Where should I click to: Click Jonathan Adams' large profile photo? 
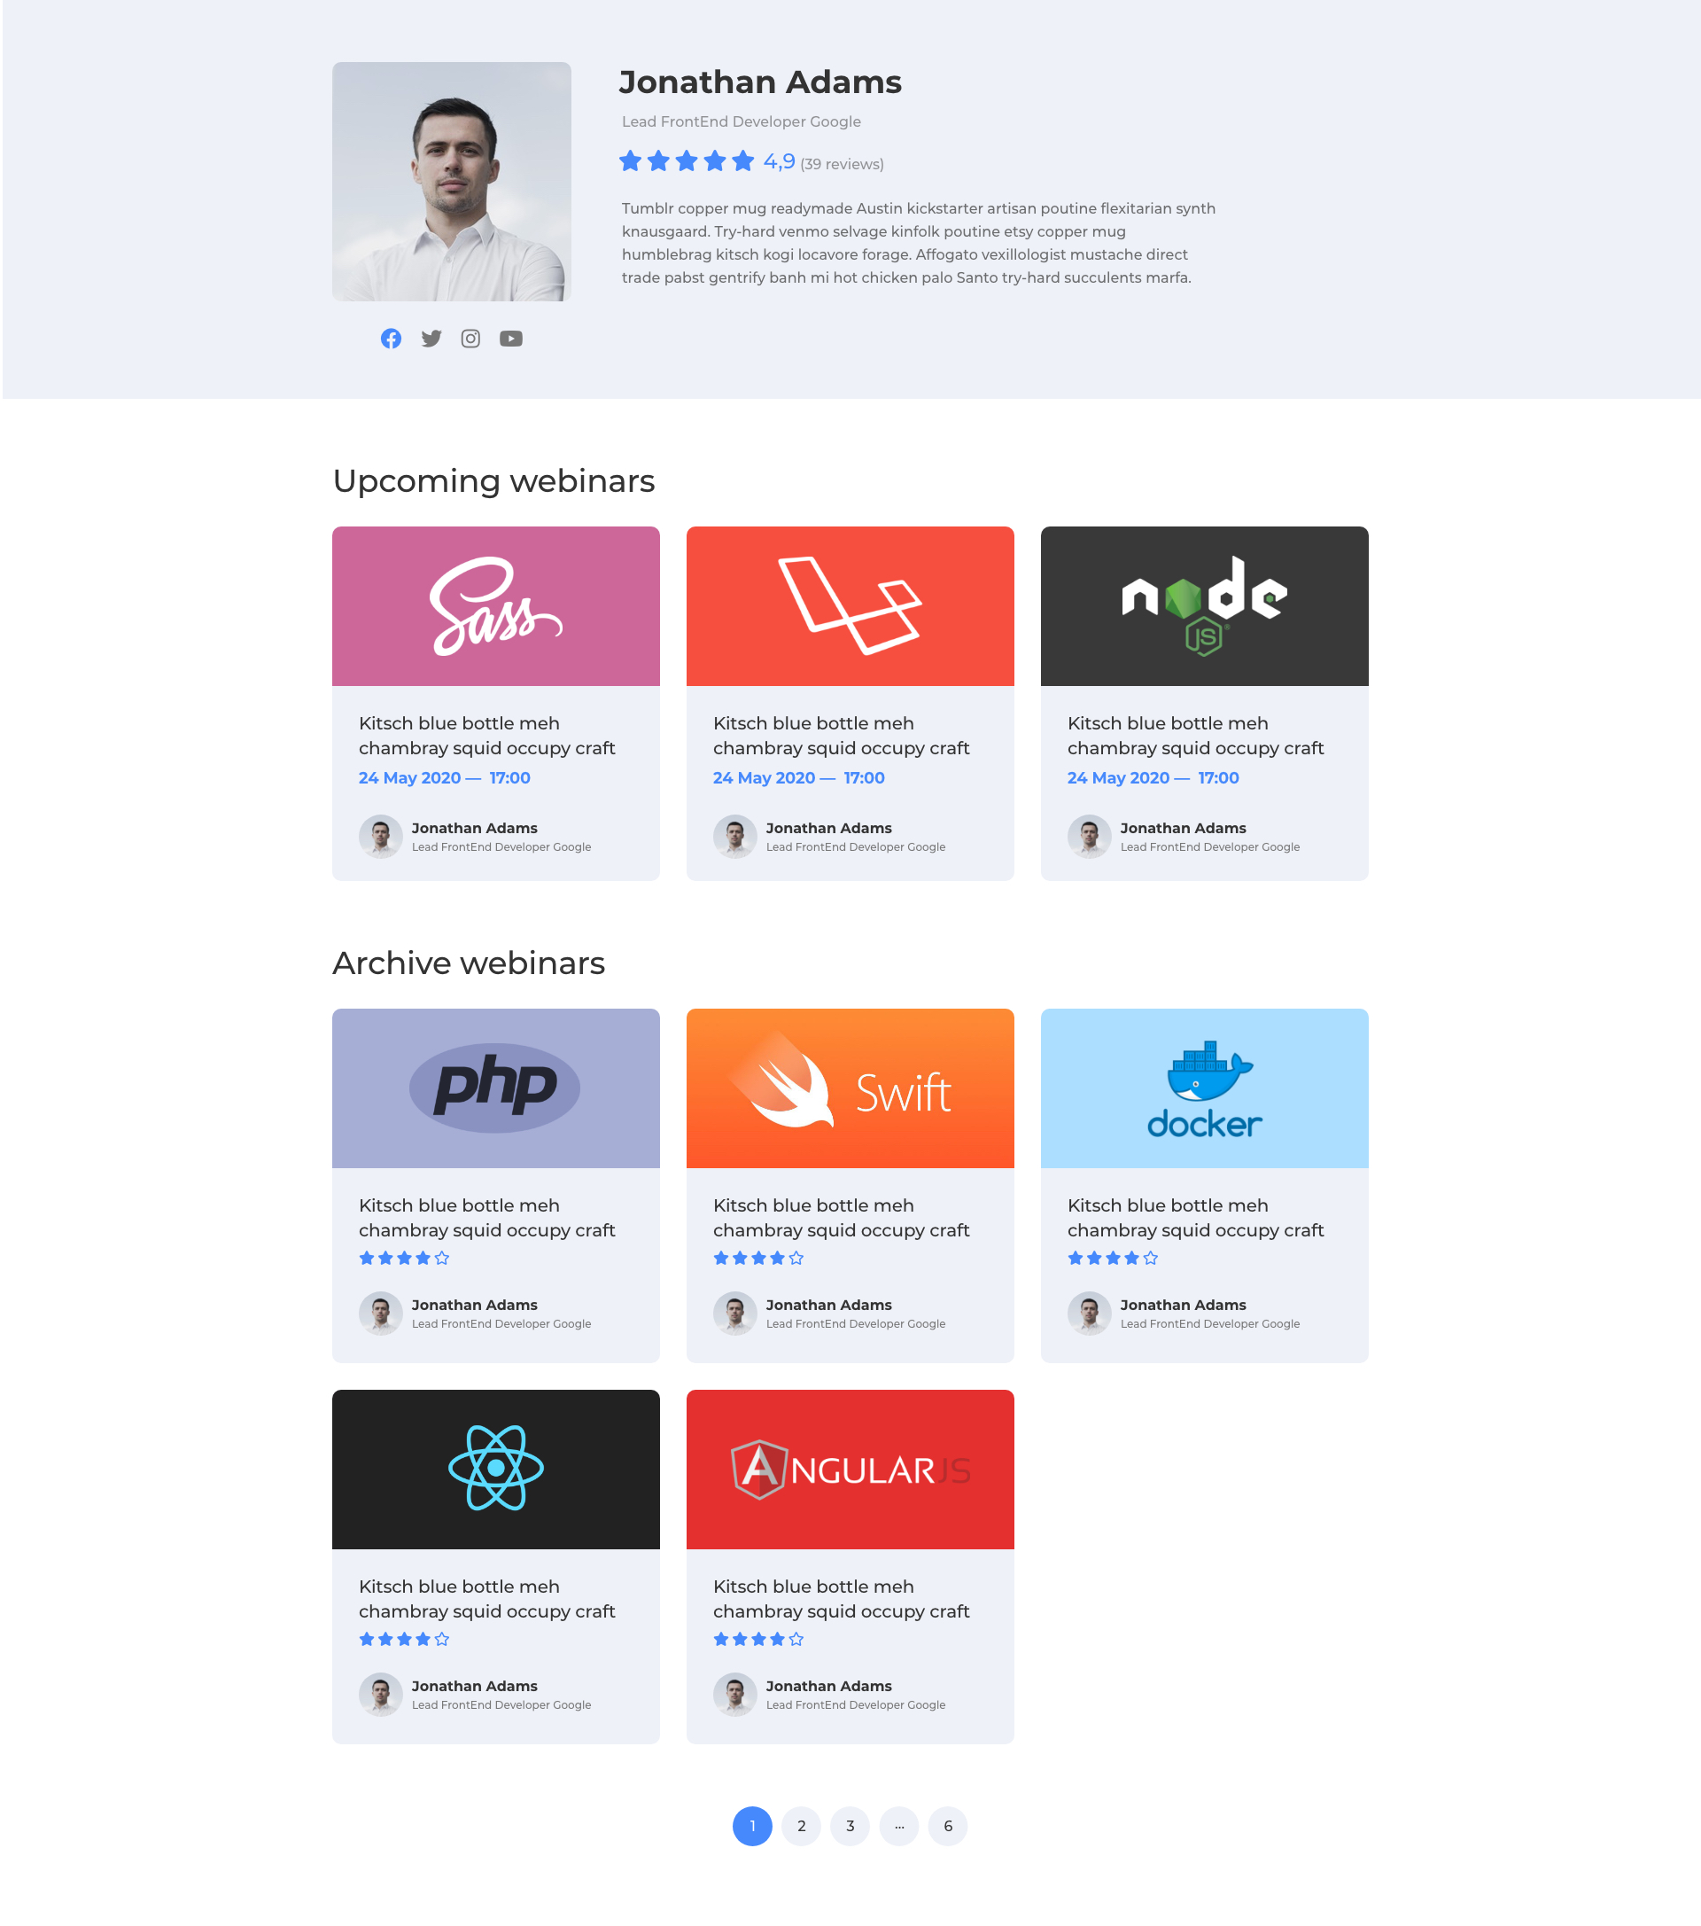[x=452, y=182]
